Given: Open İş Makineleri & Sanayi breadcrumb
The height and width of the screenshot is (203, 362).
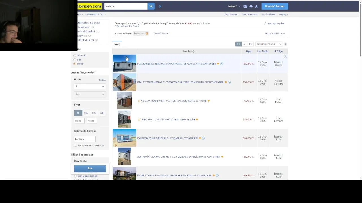Looking at the screenshot, I should (x=94, y=14).
